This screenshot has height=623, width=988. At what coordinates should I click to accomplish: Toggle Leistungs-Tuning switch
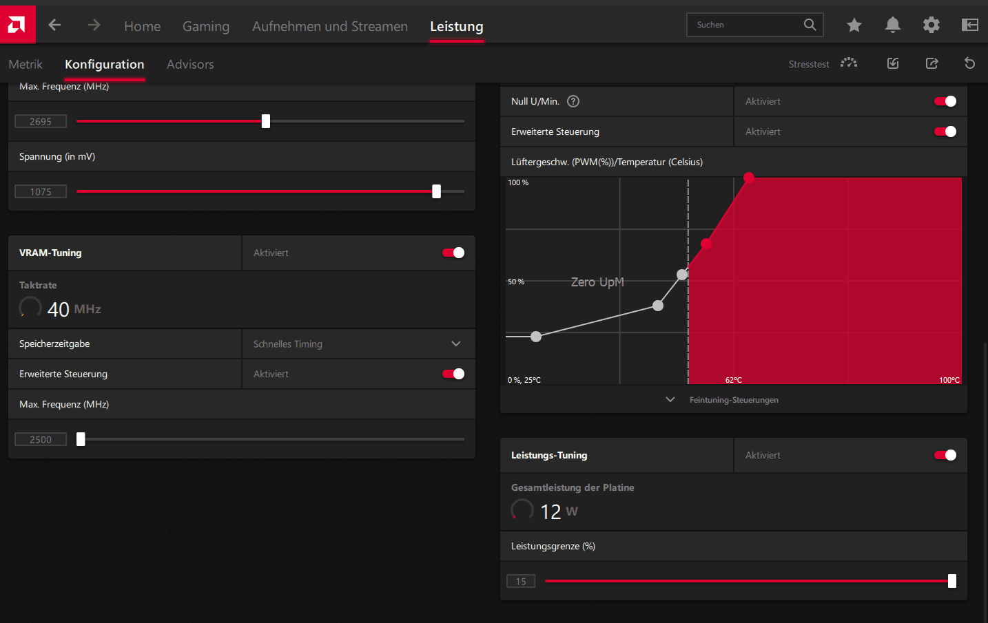(945, 455)
